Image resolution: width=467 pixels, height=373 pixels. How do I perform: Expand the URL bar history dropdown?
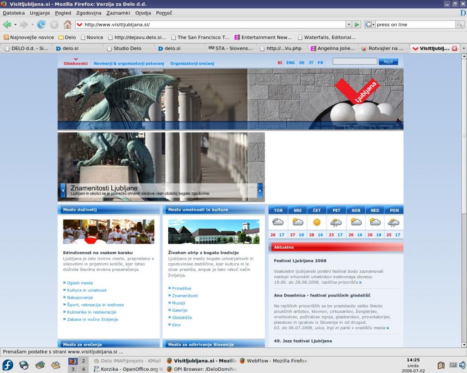[x=349, y=25]
